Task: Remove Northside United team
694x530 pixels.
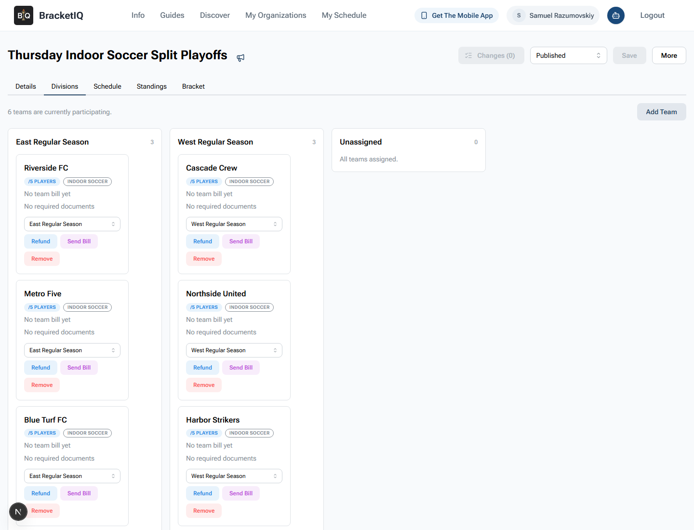Action: (204, 385)
